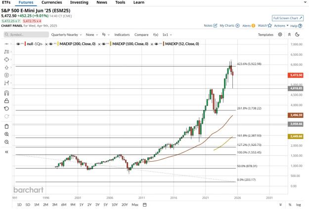309x211 pixels.
Task: Select the 1D time range
Action: click(x=19, y=205)
